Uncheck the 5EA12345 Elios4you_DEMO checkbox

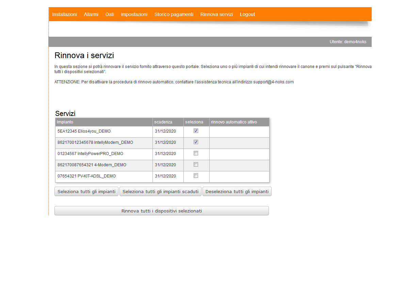pyautogui.click(x=196, y=131)
